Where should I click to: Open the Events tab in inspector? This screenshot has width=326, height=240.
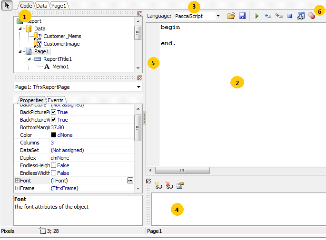coord(56,100)
